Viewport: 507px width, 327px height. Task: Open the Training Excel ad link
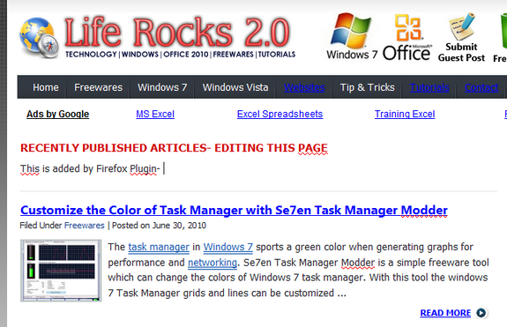pos(405,114)
